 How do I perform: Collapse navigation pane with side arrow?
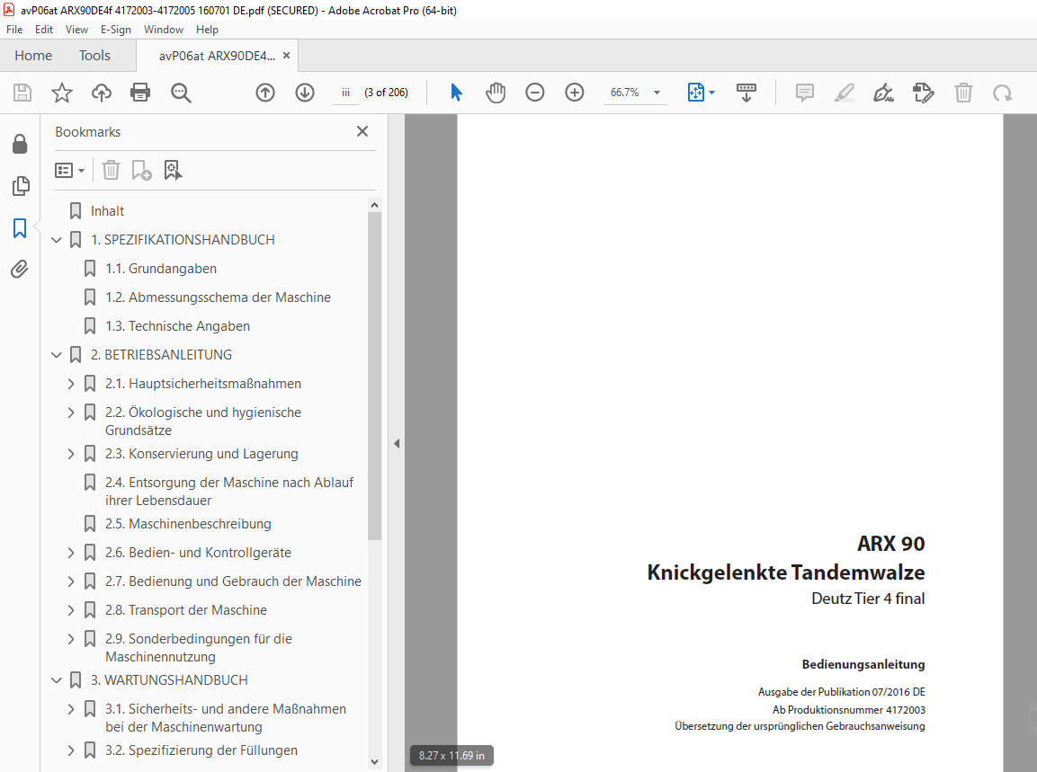tap(397, 443)
